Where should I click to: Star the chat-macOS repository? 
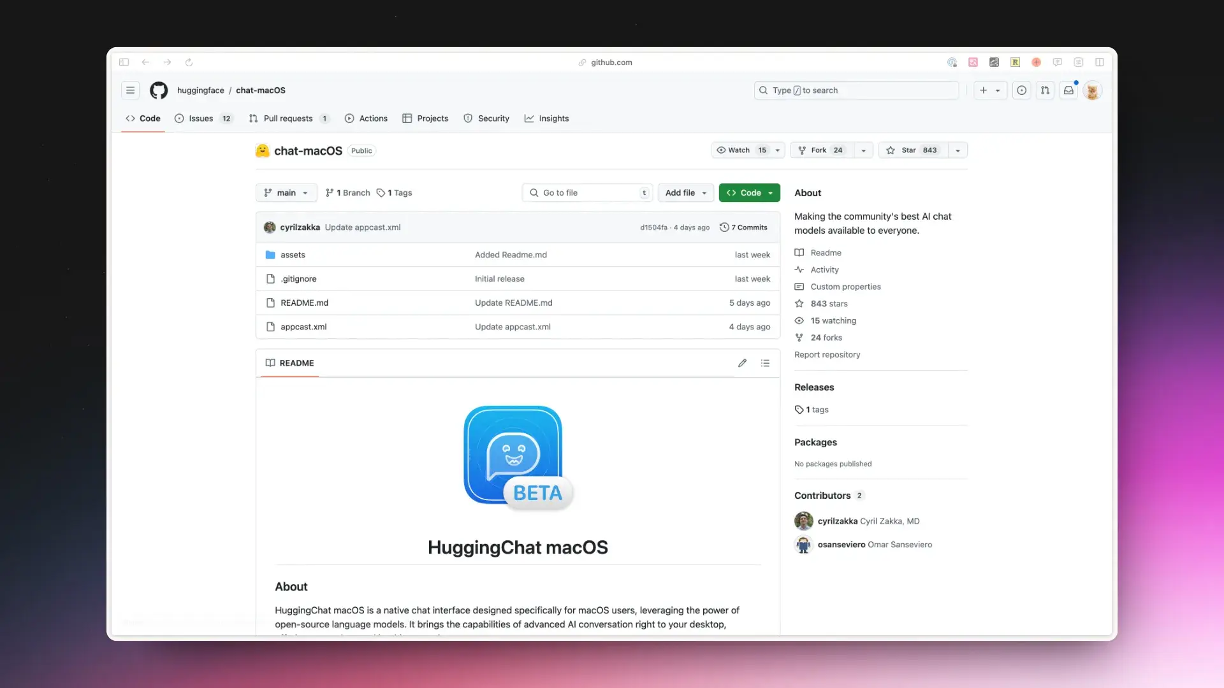tap(913, 150)
